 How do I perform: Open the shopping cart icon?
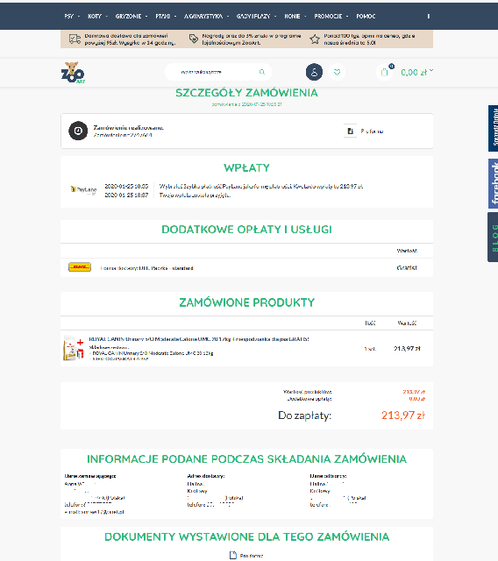(x=385, y=72)
